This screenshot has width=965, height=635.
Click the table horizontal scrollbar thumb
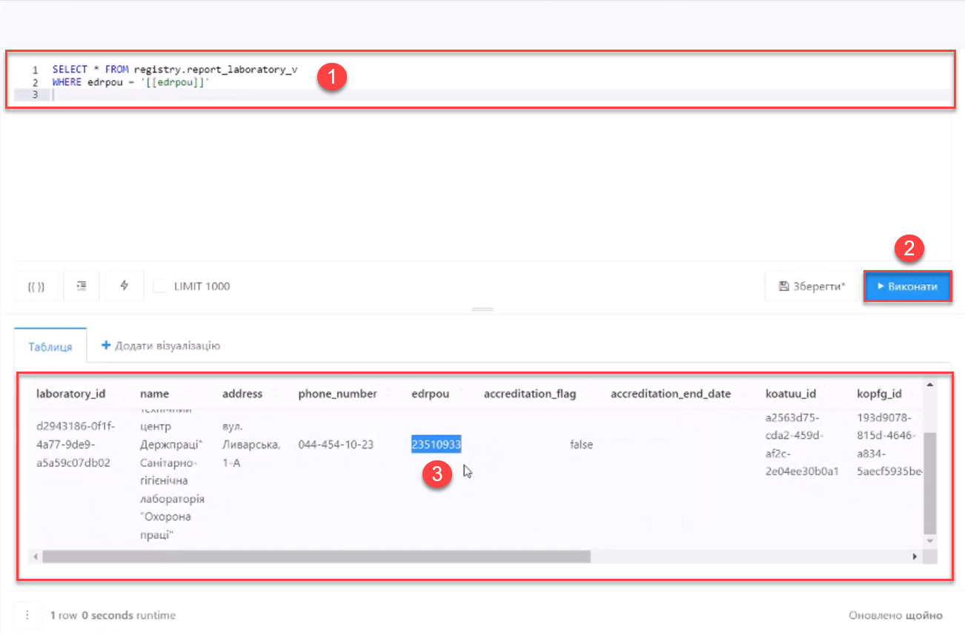(316, 557)
